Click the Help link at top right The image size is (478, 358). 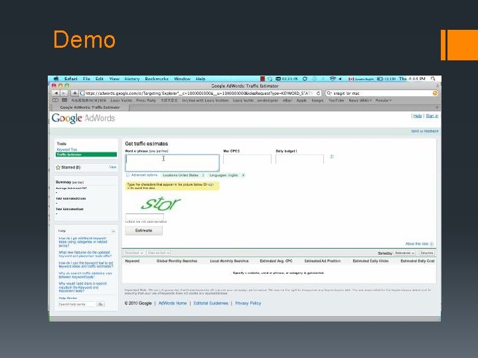(x=418, y=116)
